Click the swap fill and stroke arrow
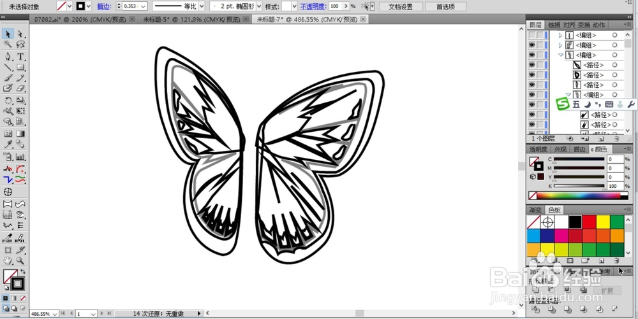The width and height of the screenshot is (638, 319). 23,271
